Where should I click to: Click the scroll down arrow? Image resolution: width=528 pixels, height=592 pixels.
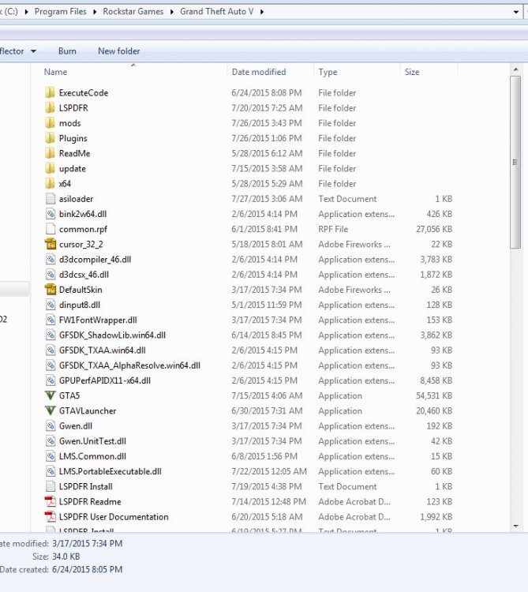coord(515,526)
